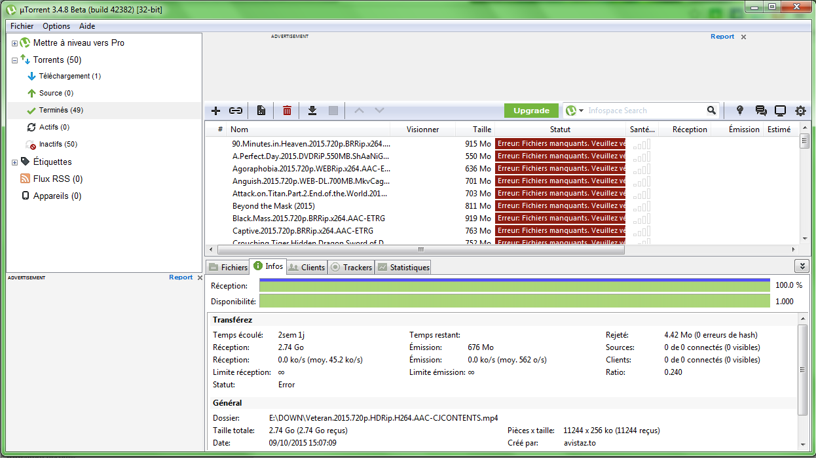Click the Flux RSS feed icon
The height and width of the screenshot is (458, 816).
(x=26, y=179)
